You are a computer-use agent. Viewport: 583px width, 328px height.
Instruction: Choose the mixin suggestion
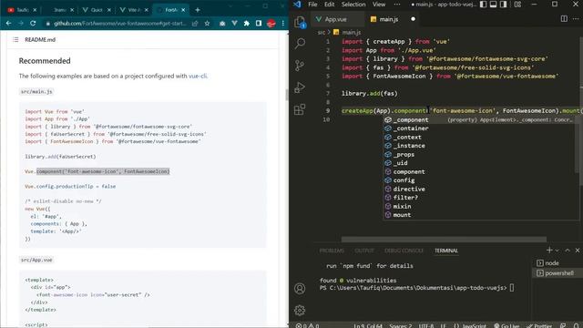[481, 207]
